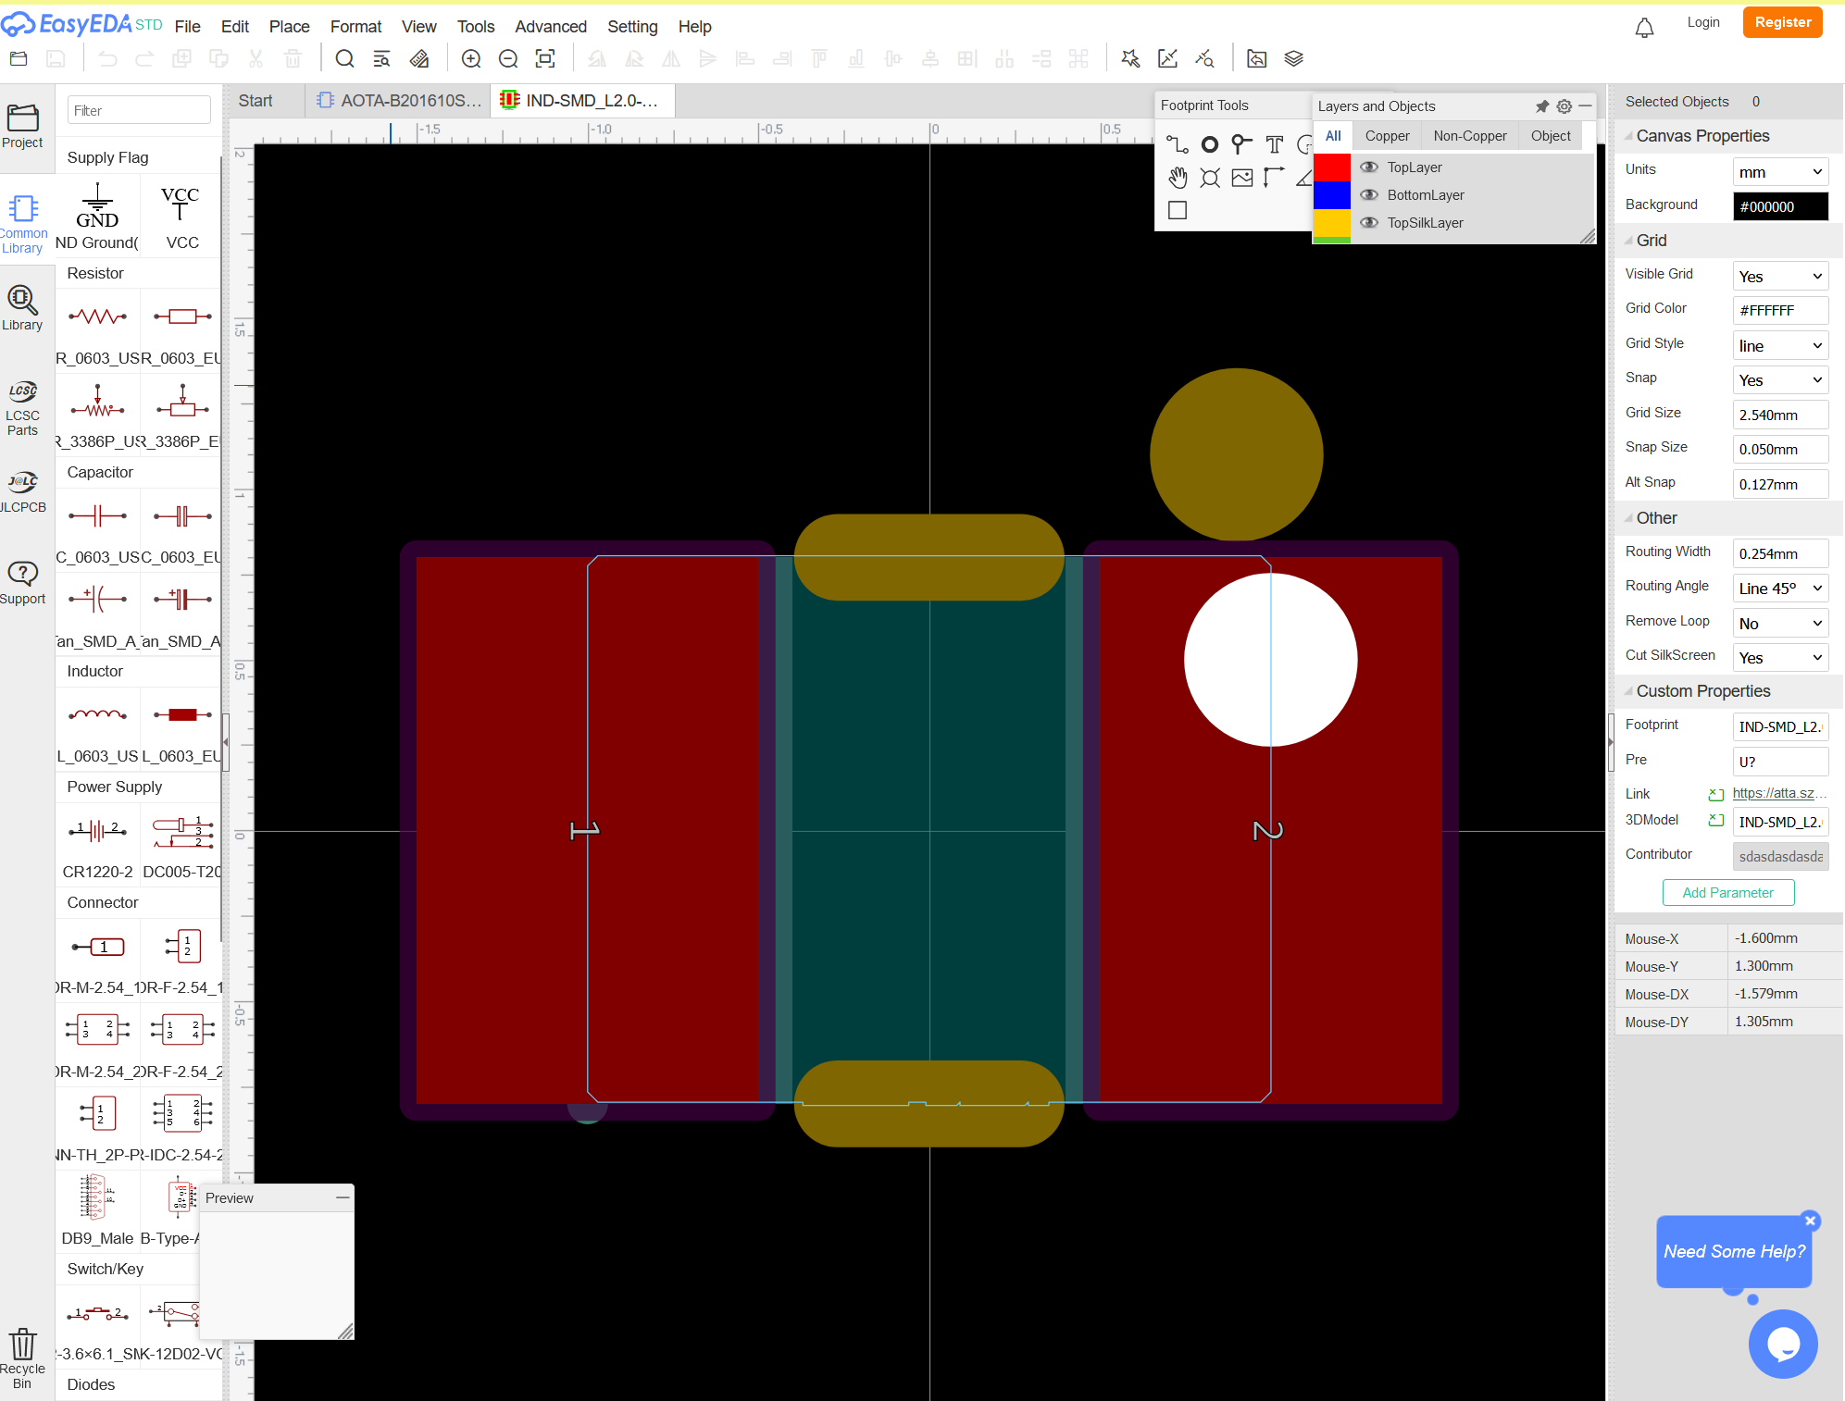1845x1401 pixels.
Task: Select the Track routing tool
Action: point(1177,144)
